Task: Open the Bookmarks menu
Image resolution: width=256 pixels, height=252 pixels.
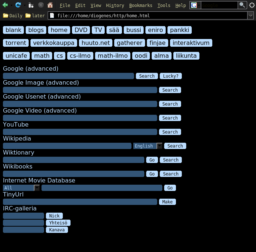Action: click(x=141, y=6)
